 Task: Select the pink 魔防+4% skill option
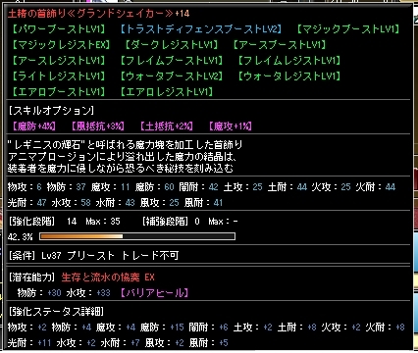pos(34,126)
